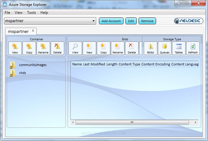Open the View menu
This screenshot has width=208, height=141.
tap(18, 13)
